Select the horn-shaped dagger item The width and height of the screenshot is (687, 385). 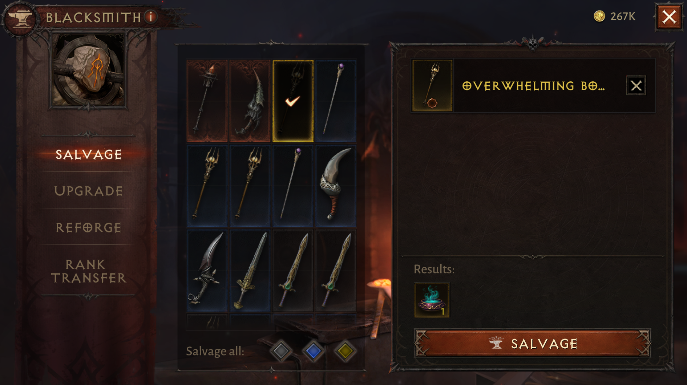point(336,186)
